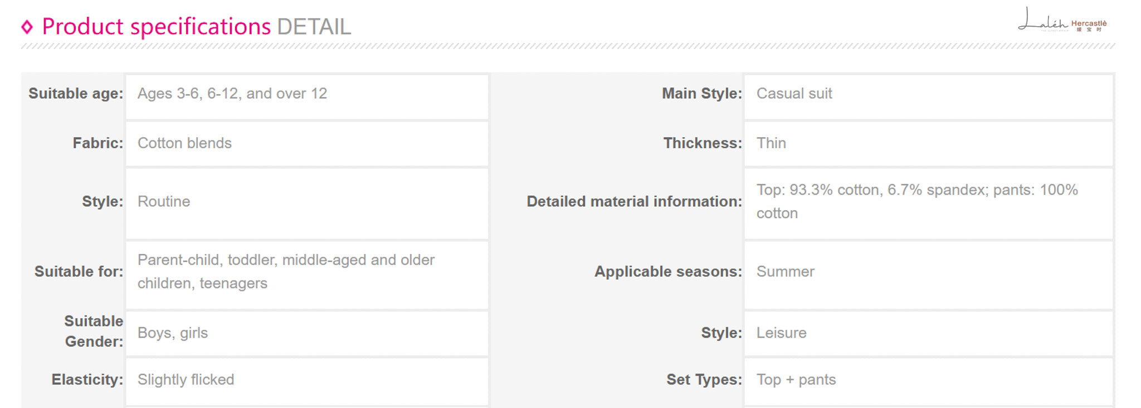
Task: Click the Detailed material information label
Action: pos(634,201)
